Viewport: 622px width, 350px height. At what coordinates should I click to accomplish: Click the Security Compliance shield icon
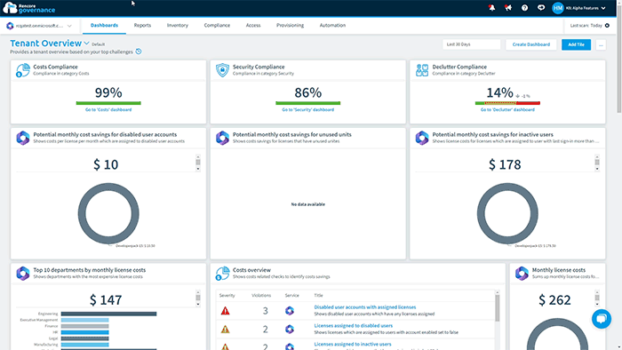pyautogui.click(x=222, y=70)
